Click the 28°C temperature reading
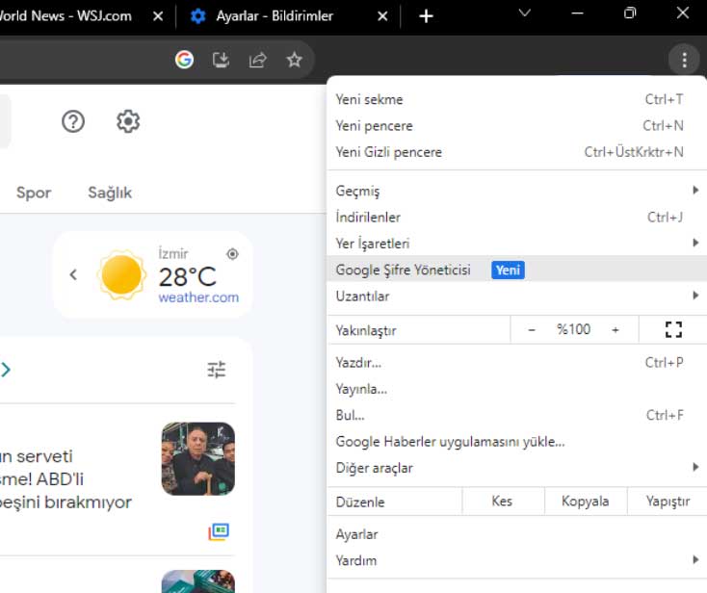The image size is (707, 593). tap(187, 276)
